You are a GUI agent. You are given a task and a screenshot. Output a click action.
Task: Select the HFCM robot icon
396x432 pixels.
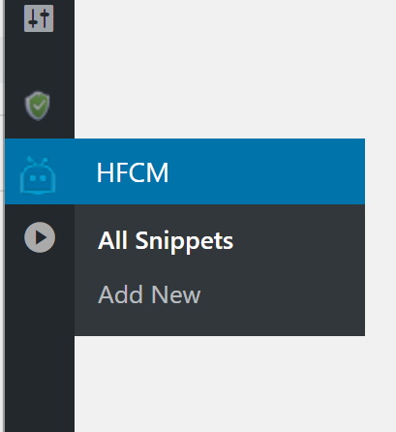(38, 175)
